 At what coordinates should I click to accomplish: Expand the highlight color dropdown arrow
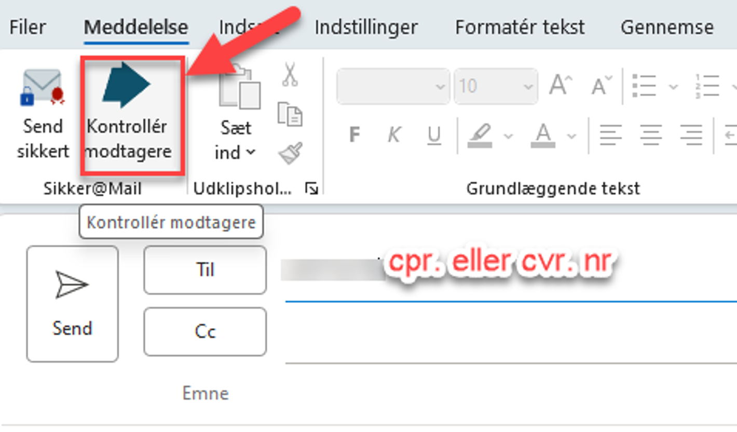(x=508, y=137)
